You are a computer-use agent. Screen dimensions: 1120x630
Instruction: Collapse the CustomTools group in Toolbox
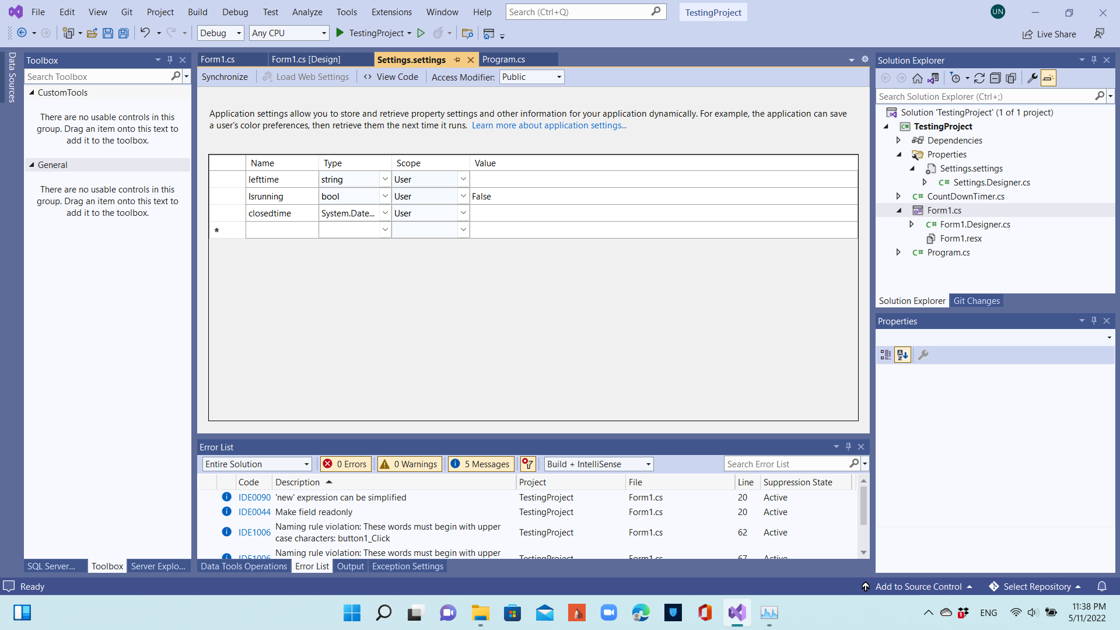32,92
